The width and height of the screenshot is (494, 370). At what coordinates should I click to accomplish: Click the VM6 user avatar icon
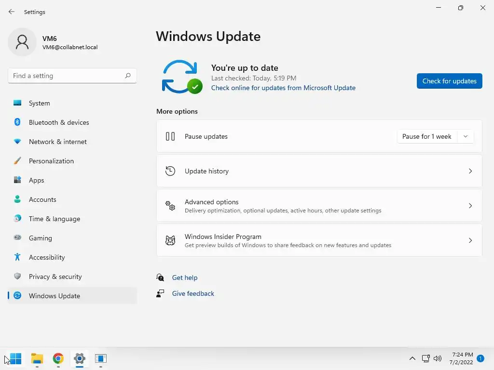click(x=22, y=42)
